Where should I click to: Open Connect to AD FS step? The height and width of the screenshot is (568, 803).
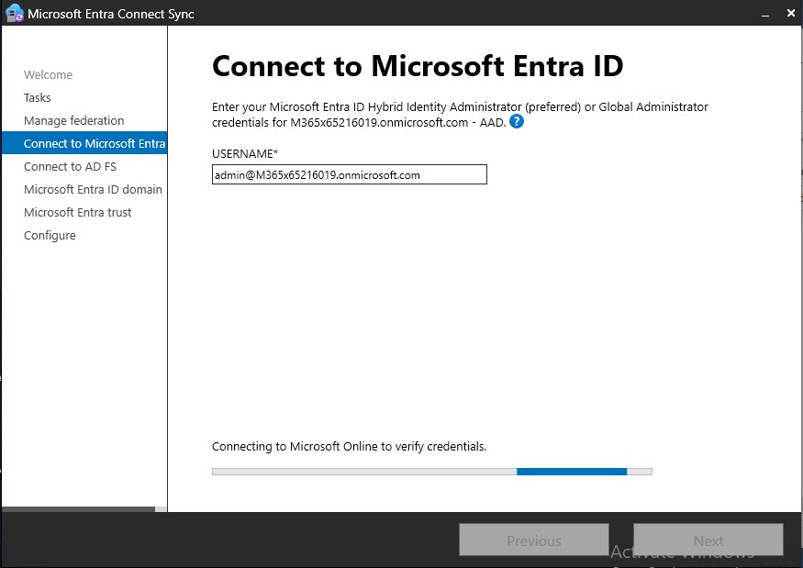70,166
